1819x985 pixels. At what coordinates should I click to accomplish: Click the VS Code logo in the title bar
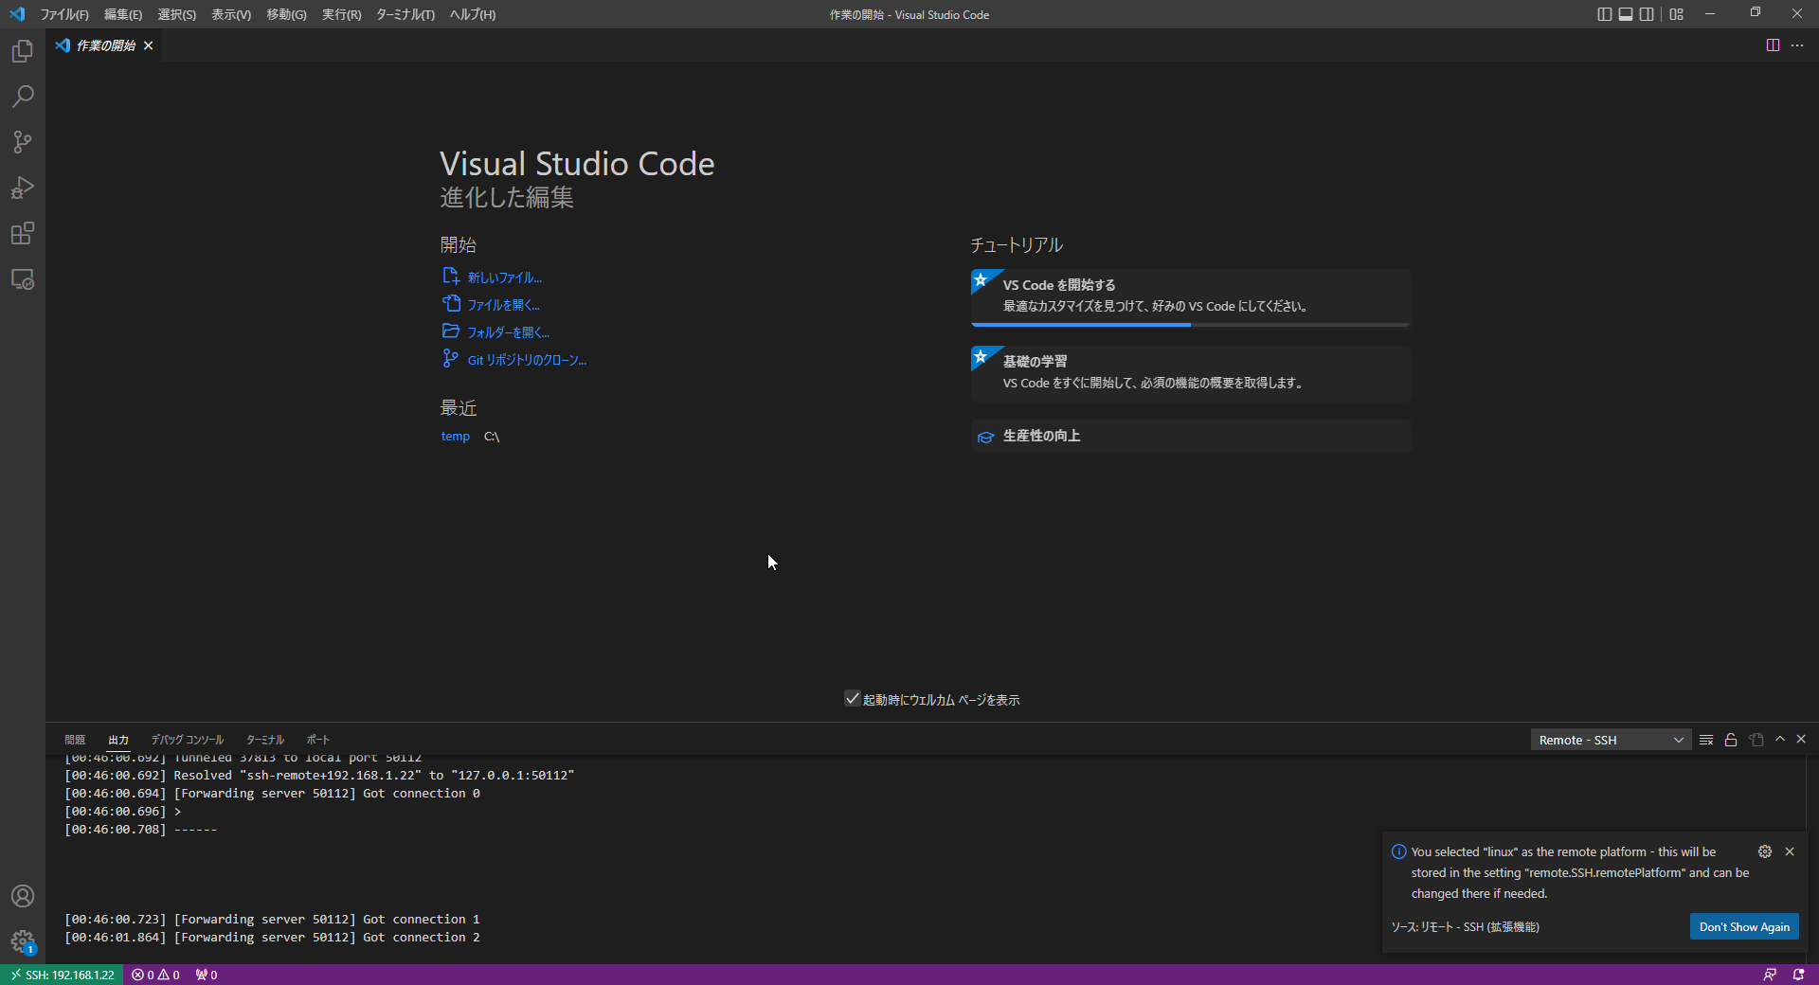coord(17,14)
